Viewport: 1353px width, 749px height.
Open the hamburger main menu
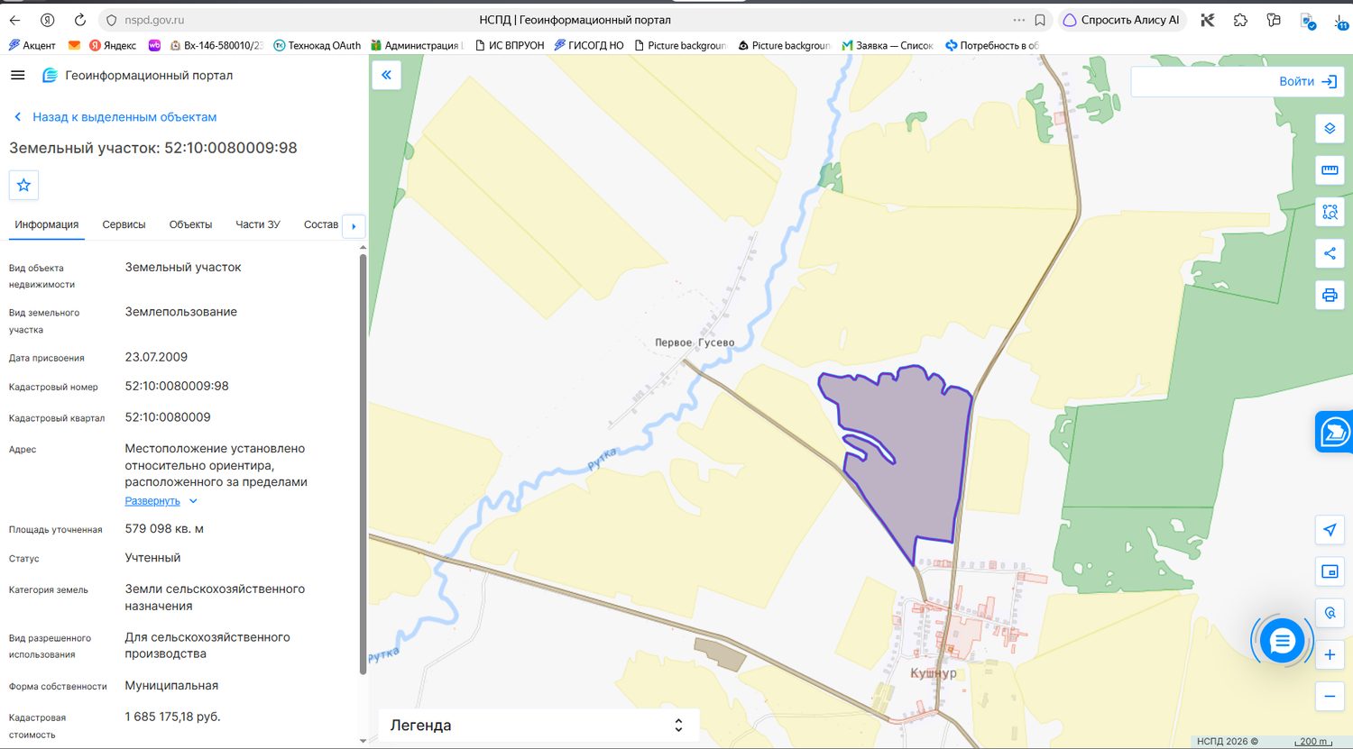click(17, 76)
